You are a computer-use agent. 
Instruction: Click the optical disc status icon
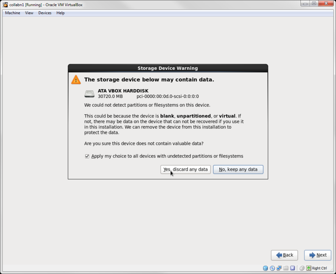point(272,268)
